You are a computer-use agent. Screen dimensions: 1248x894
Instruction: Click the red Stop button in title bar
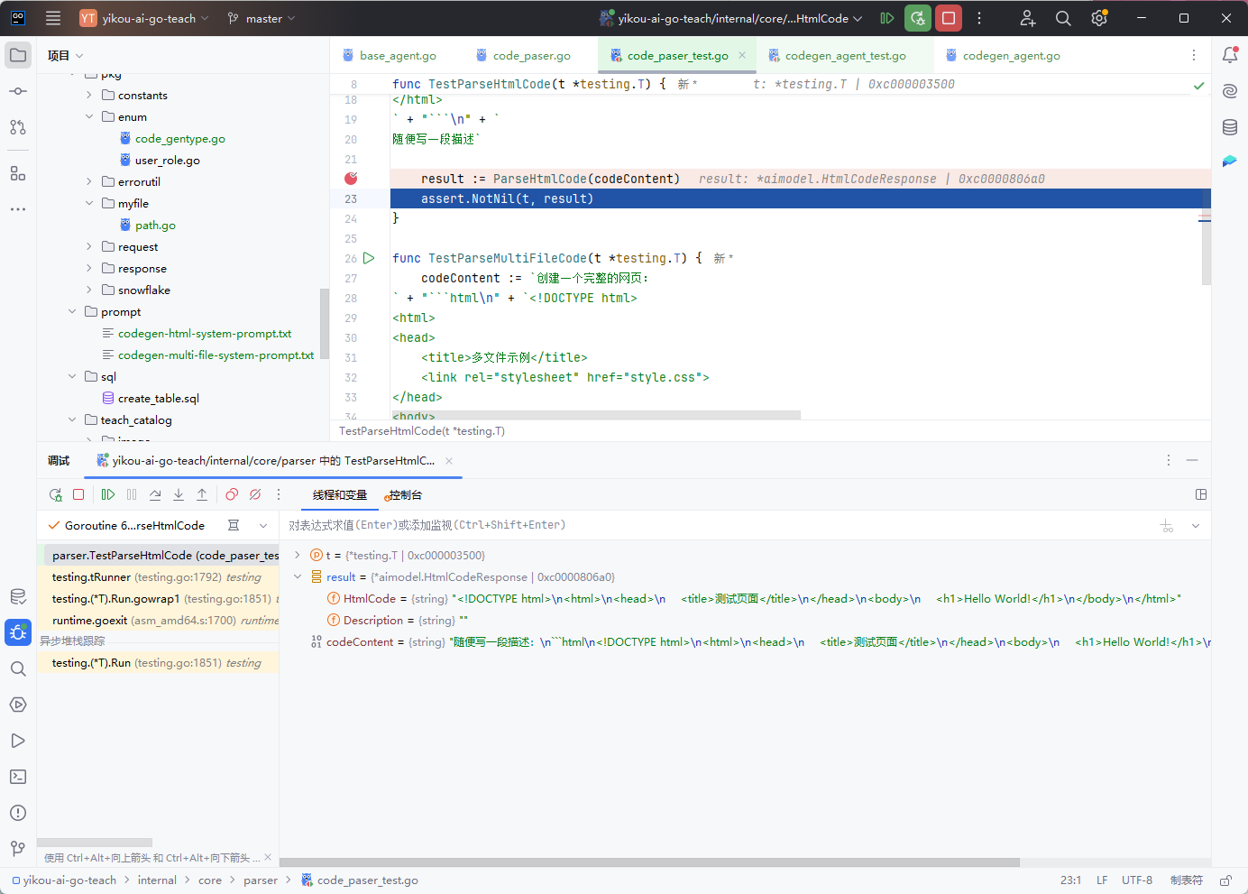coord(949,18)
